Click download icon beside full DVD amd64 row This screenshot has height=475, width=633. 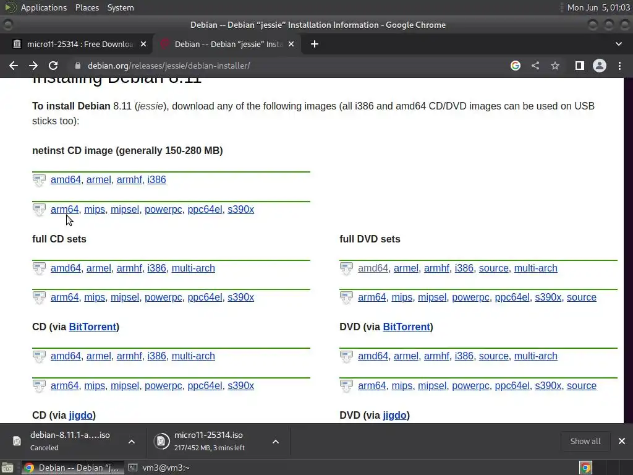[346, 268]
